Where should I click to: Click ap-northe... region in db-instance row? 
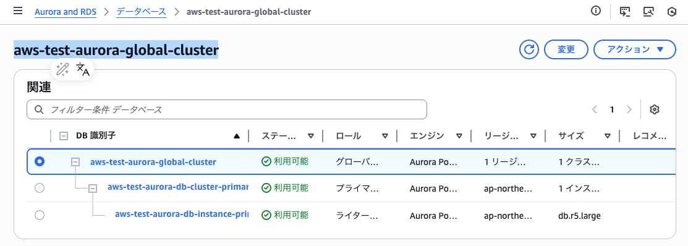click(x=508, y=216)
